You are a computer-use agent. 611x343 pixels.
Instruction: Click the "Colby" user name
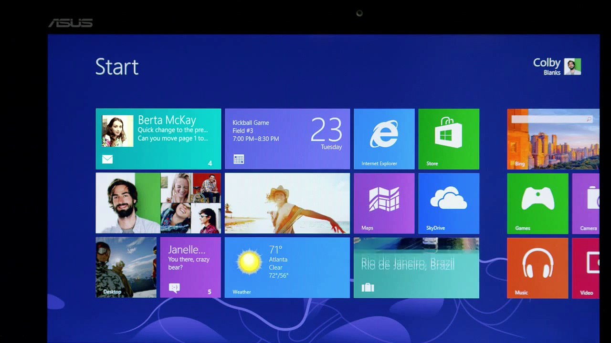pos(547,62)
